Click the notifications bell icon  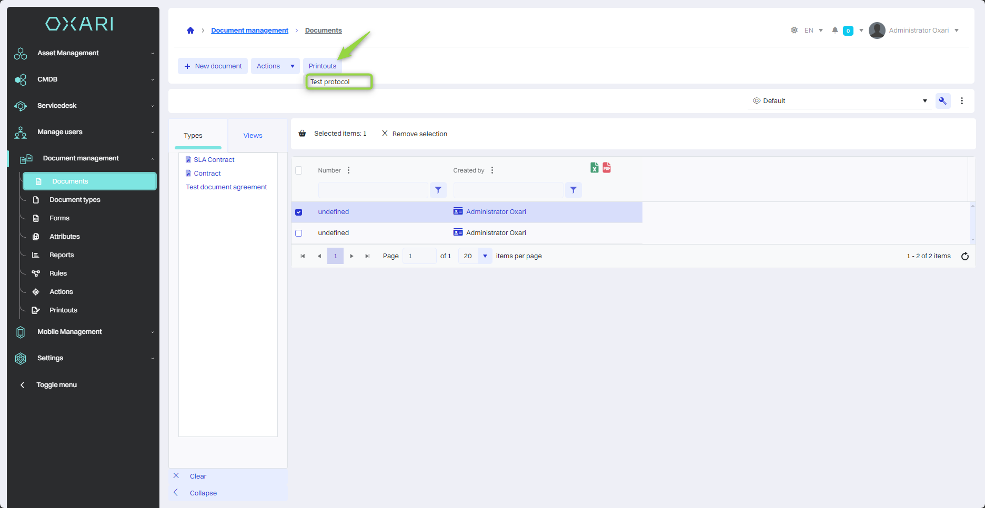point(835,31)
